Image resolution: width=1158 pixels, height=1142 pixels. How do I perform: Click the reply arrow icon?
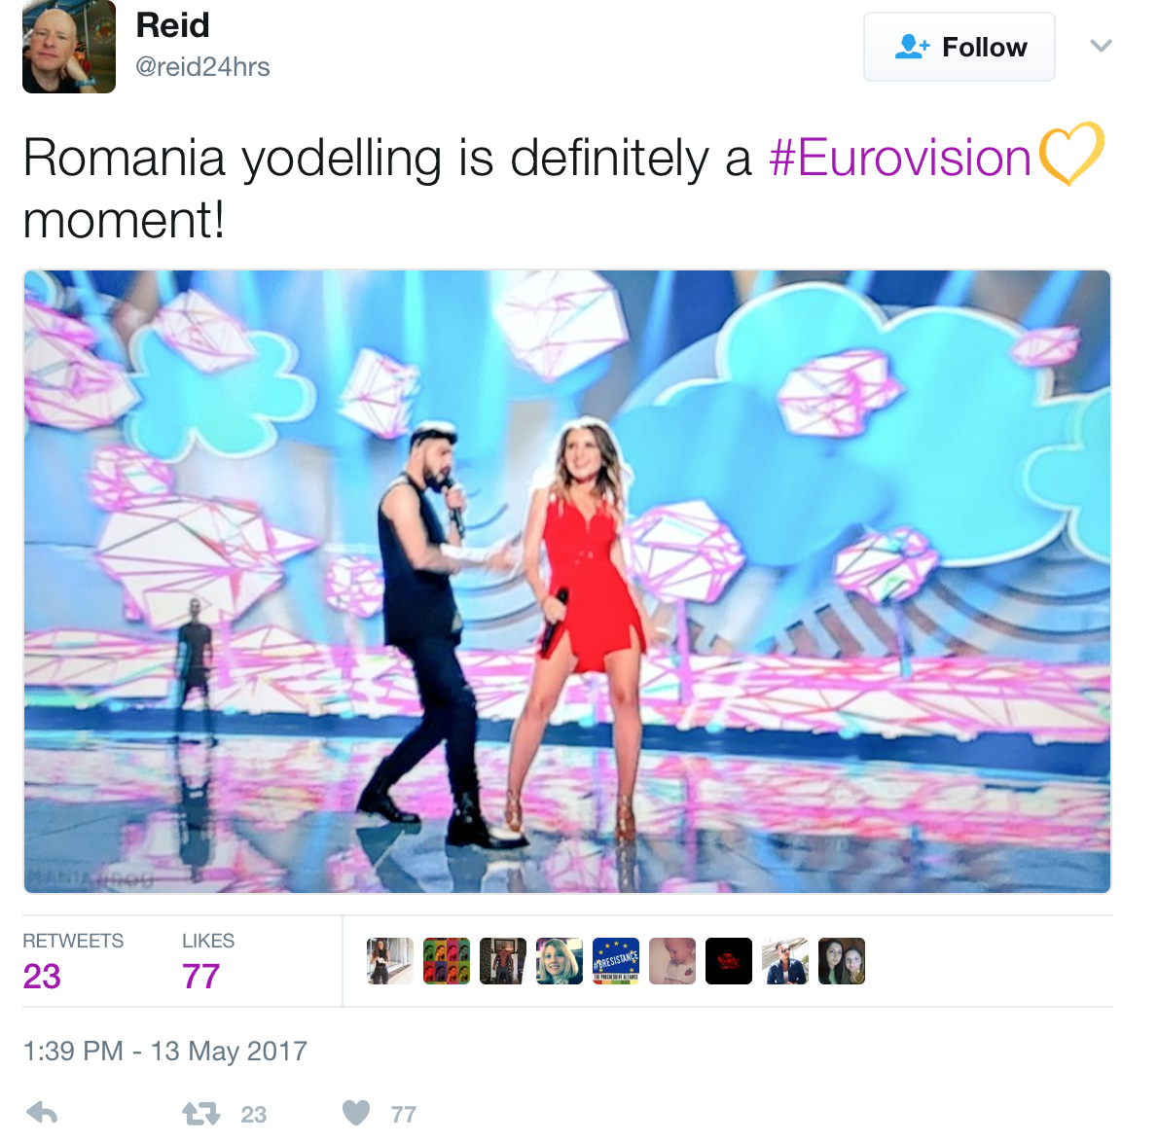coord(42,1113)
